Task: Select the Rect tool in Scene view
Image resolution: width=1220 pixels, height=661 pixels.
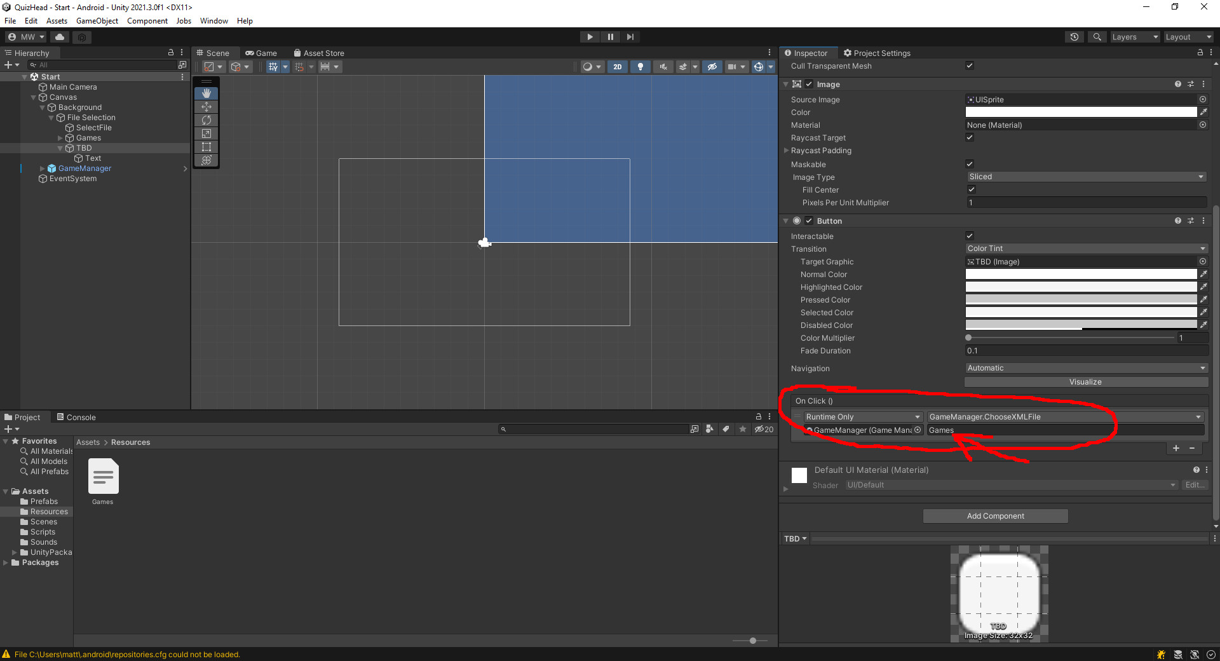Action: 207,147
